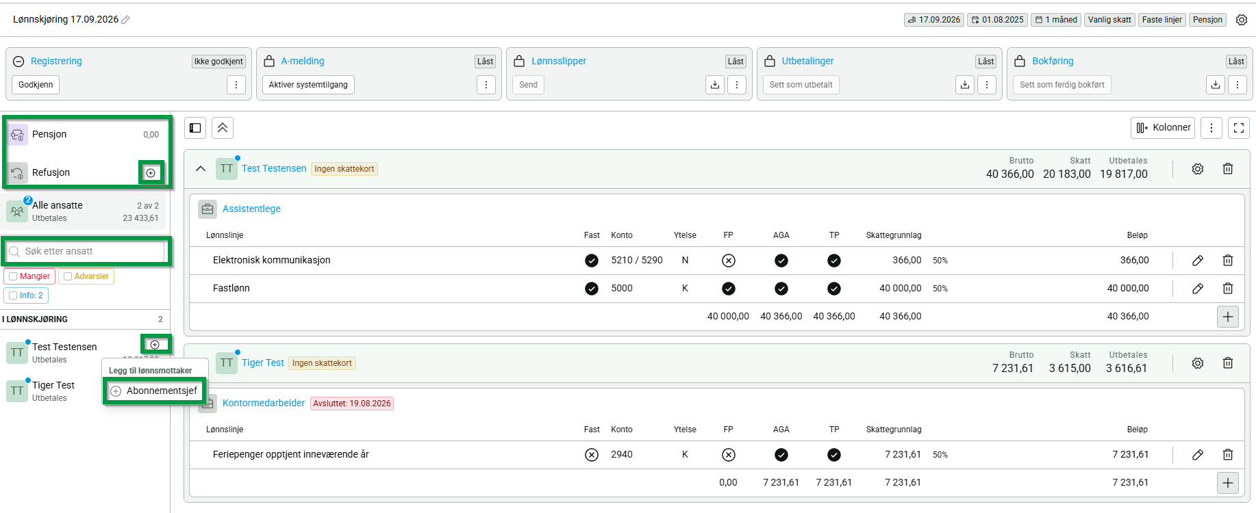Screen dimensions: 1256x513
Task: Open more options in Registrering card
Action: tap(236, 85)
